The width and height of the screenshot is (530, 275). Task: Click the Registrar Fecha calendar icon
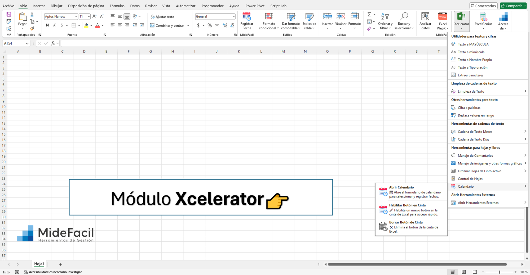247,17
